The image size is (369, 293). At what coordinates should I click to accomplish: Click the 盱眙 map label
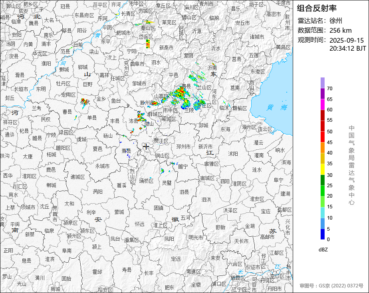pyautogui.click(x=220, y=227)
